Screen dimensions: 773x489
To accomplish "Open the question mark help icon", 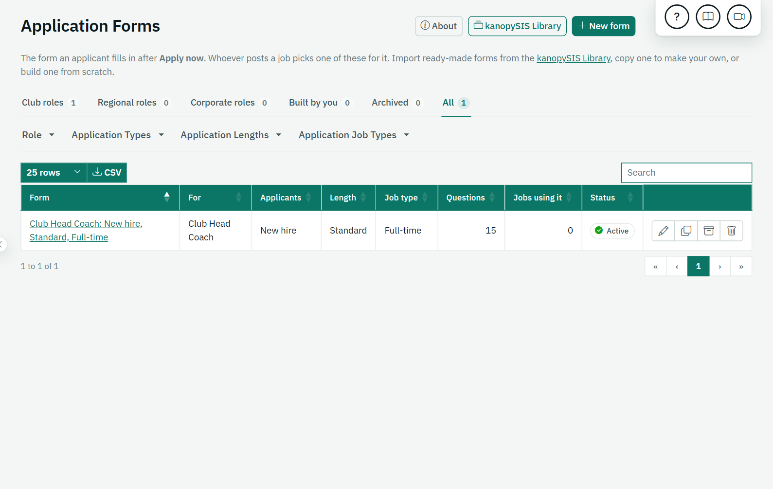I will 677,17.
